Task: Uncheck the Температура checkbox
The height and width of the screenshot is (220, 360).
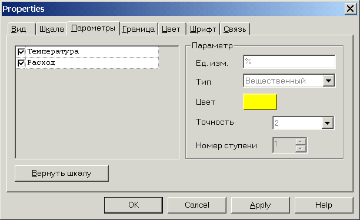Action: click(21, 52)
